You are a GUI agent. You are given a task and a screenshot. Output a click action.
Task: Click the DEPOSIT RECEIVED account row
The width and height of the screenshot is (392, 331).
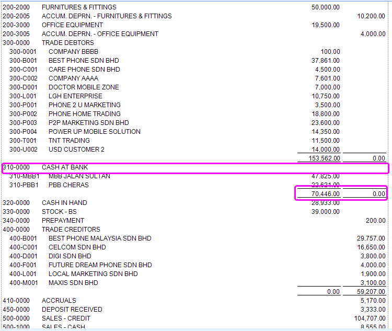(x=194, y=310)
